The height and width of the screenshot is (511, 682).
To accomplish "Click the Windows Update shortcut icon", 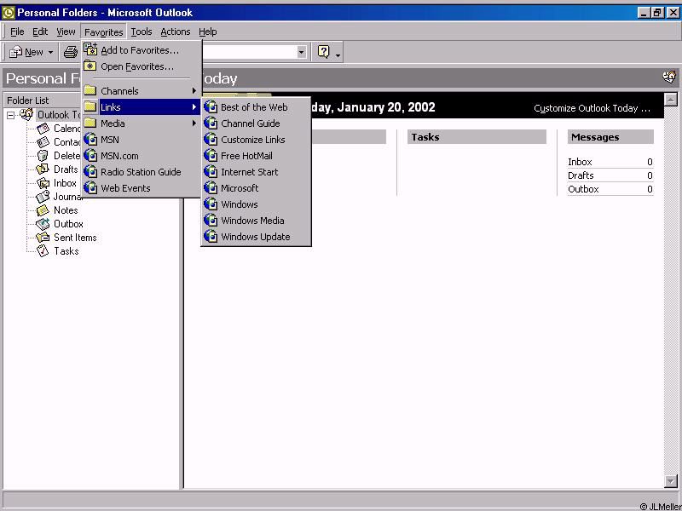I will click(211, 237).
